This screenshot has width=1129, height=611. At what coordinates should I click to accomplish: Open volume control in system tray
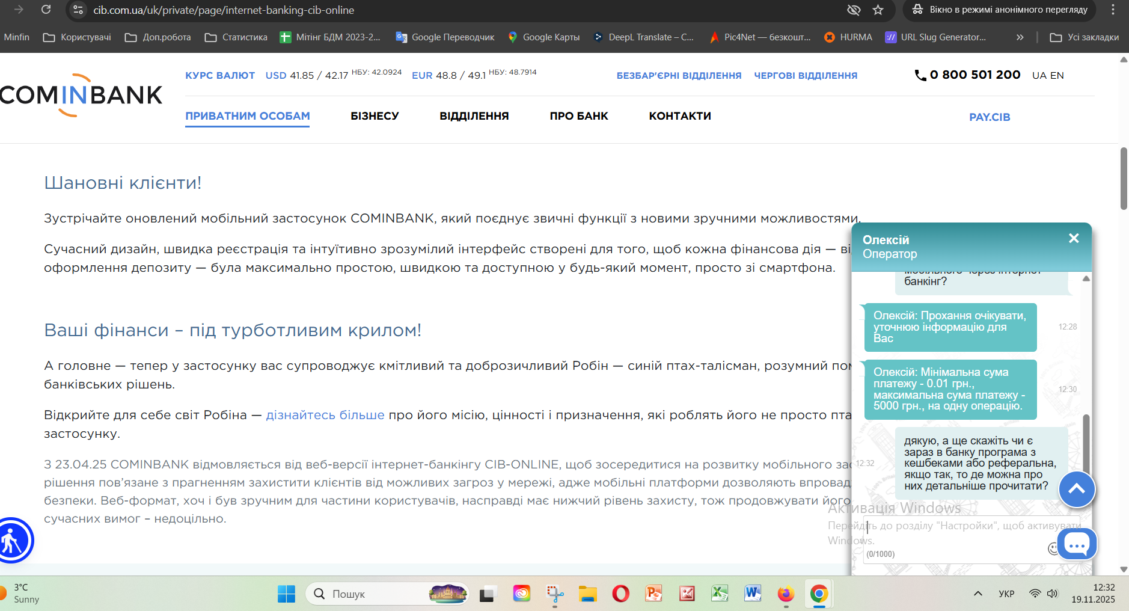pos(1052,594)
